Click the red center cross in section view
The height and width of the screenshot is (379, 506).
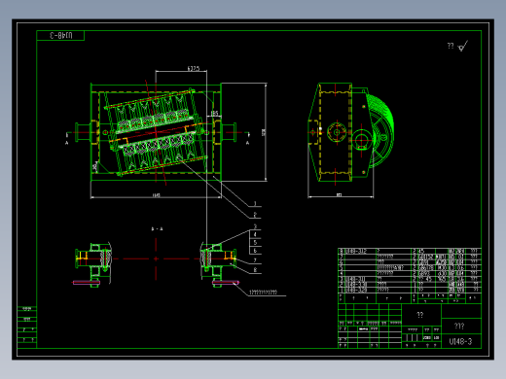click(x=156, y=258)
